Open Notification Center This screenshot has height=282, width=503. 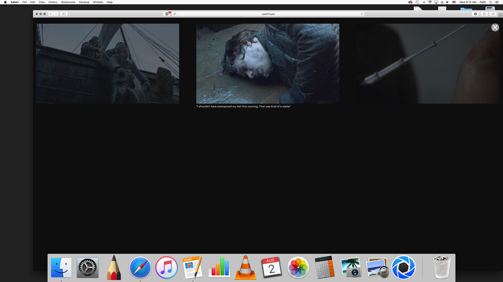[x=497, y=2]
